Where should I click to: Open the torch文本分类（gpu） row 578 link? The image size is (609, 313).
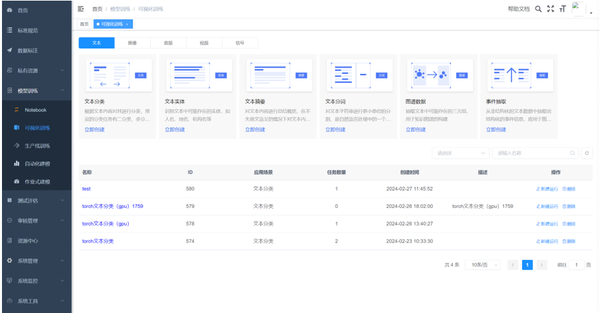click(x=106, y=224)
